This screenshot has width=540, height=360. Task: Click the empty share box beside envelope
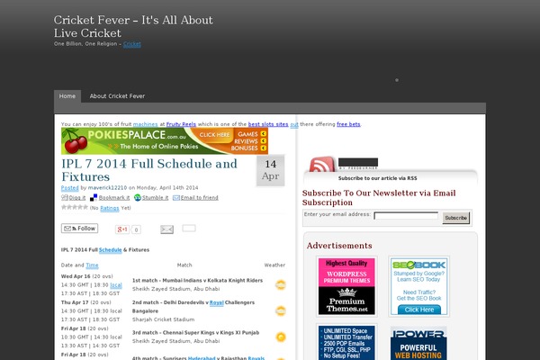[x=189, y=228]
